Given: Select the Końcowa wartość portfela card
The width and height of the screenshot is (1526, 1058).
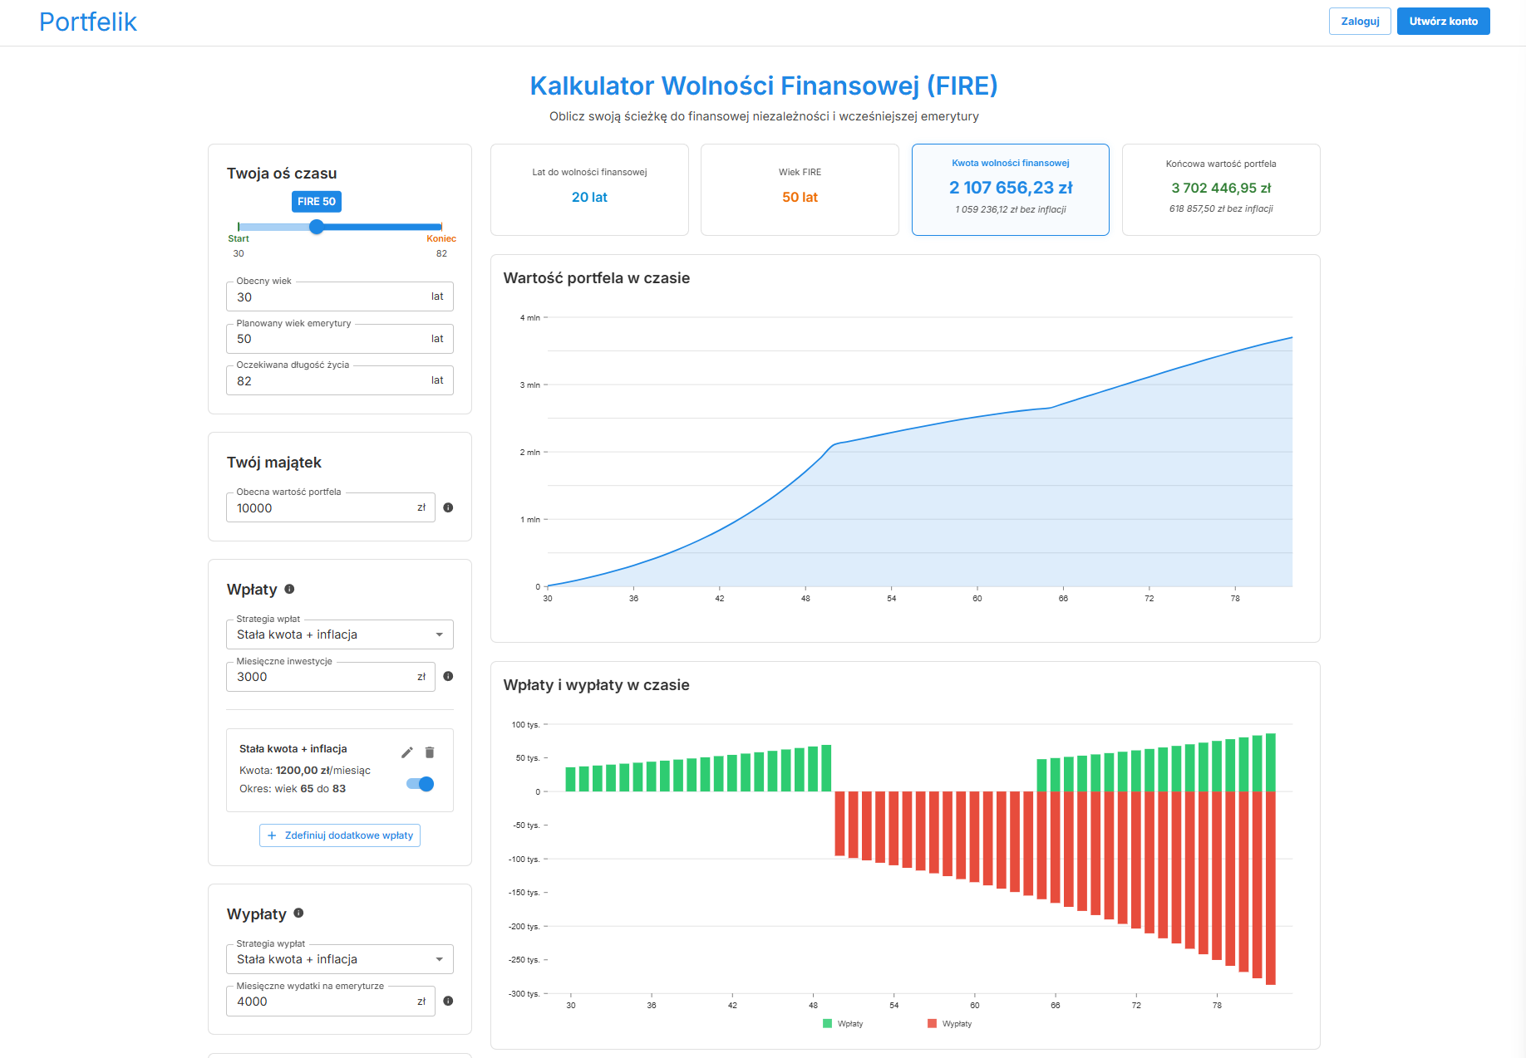Looking at the screenshot, I should [1220, 189].
